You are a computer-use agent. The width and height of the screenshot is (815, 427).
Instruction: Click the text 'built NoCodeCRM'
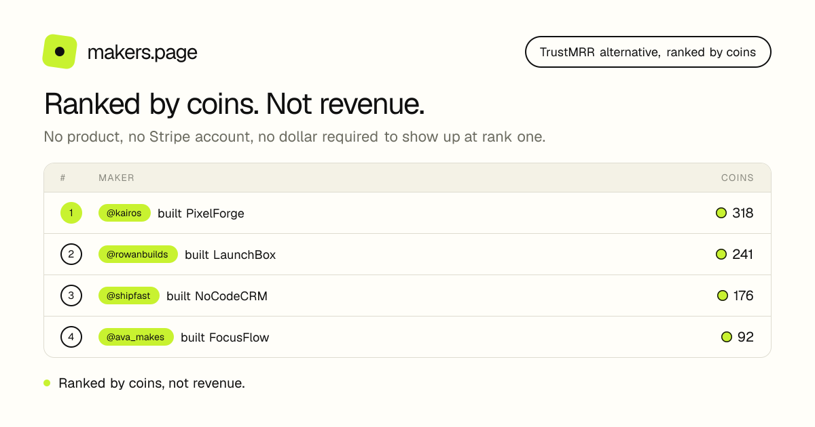tap(217, 296)
